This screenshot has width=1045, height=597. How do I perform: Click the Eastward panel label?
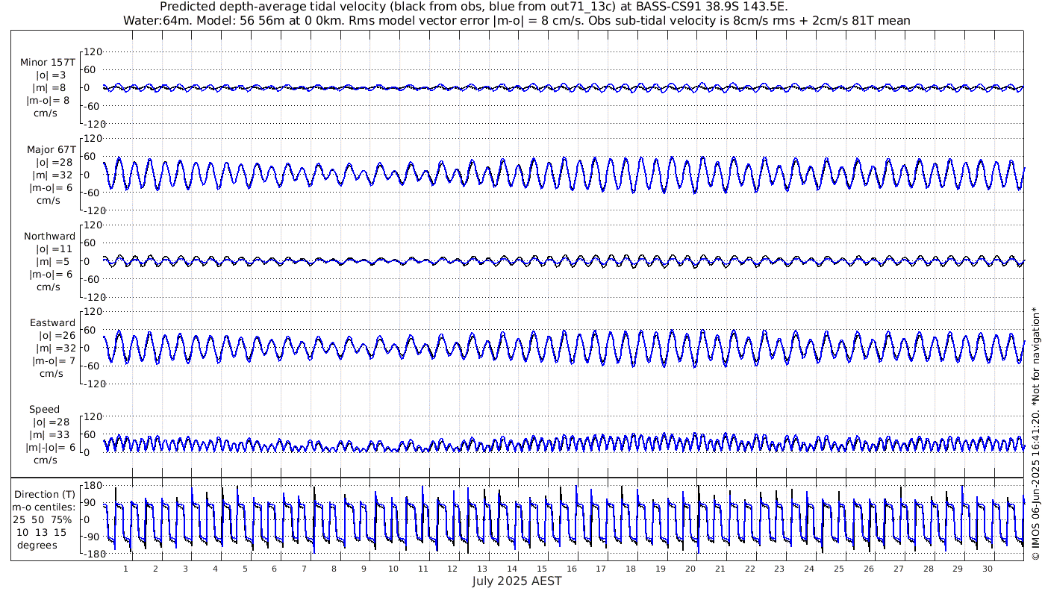[x=52, y=323]
